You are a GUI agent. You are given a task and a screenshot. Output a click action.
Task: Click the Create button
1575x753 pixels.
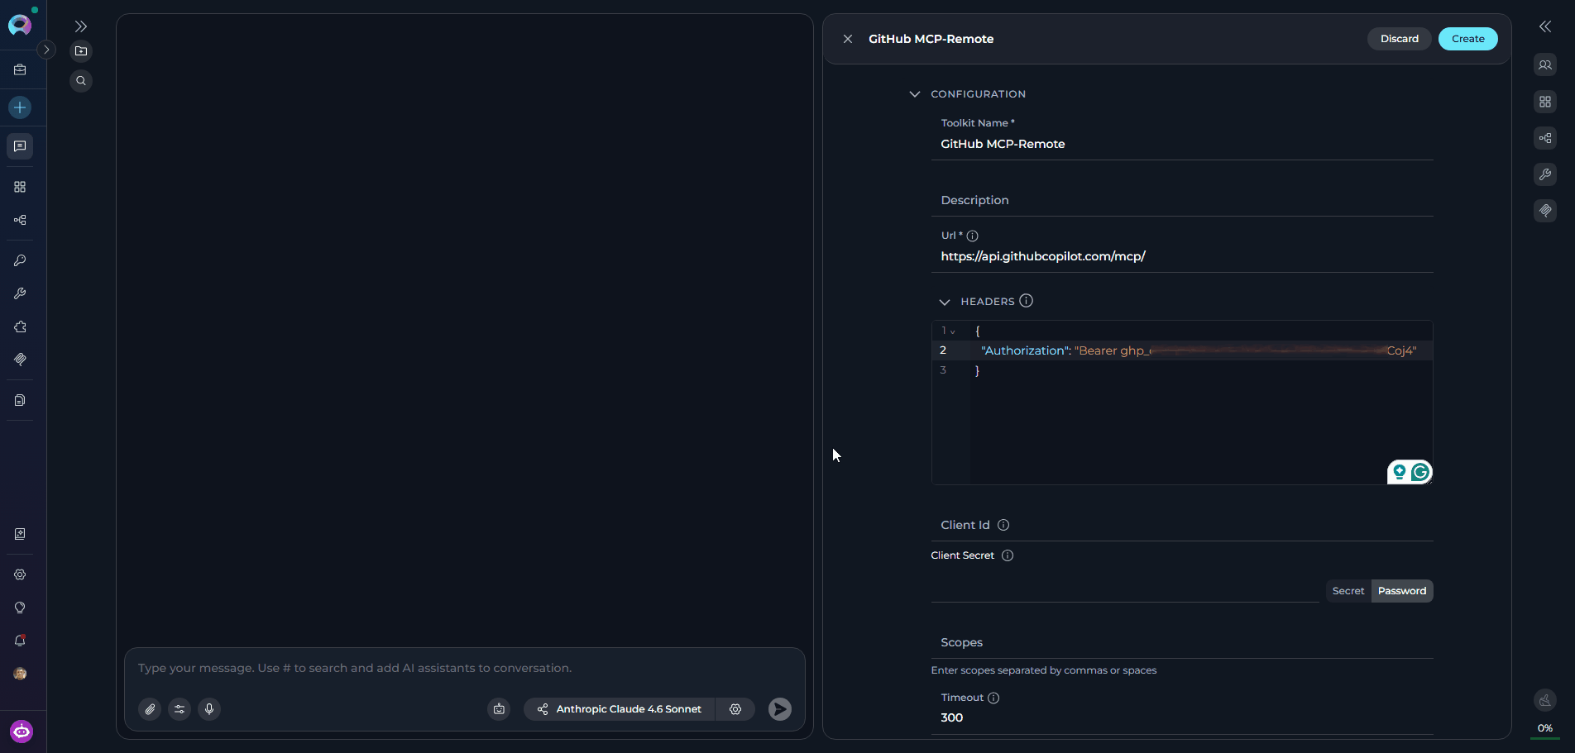[1468, 39]
